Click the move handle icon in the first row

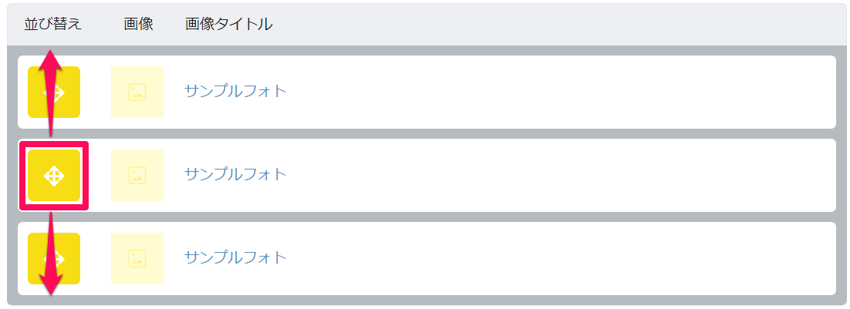(54, 92)
